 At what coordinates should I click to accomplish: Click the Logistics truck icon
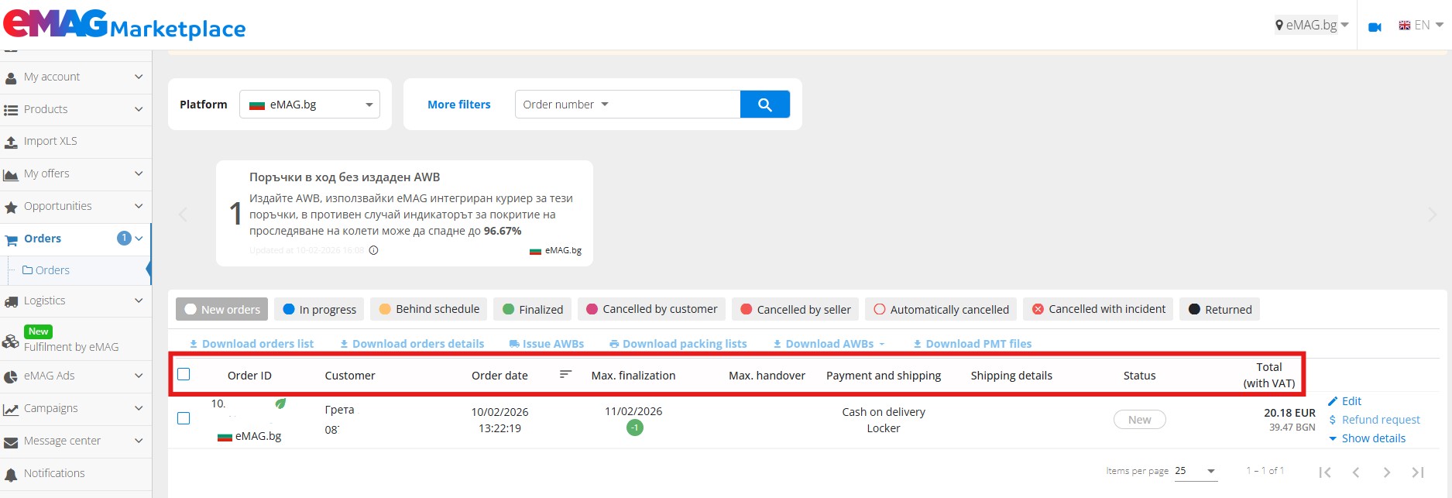click(11, 301)
